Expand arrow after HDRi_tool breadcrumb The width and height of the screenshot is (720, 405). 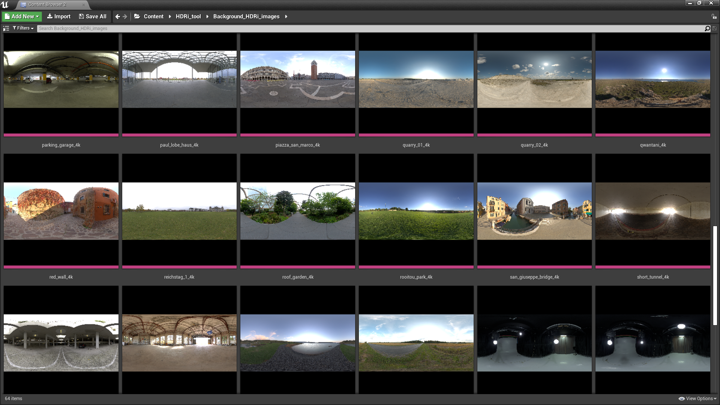tap(207, 16)
